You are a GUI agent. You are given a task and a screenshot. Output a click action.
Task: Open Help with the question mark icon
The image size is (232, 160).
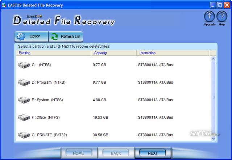[222, 17]
